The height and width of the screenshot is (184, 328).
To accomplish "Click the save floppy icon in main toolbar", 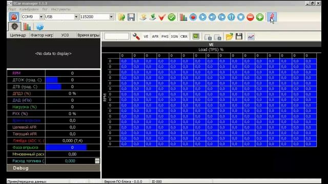I will click(x=131, y=17).
